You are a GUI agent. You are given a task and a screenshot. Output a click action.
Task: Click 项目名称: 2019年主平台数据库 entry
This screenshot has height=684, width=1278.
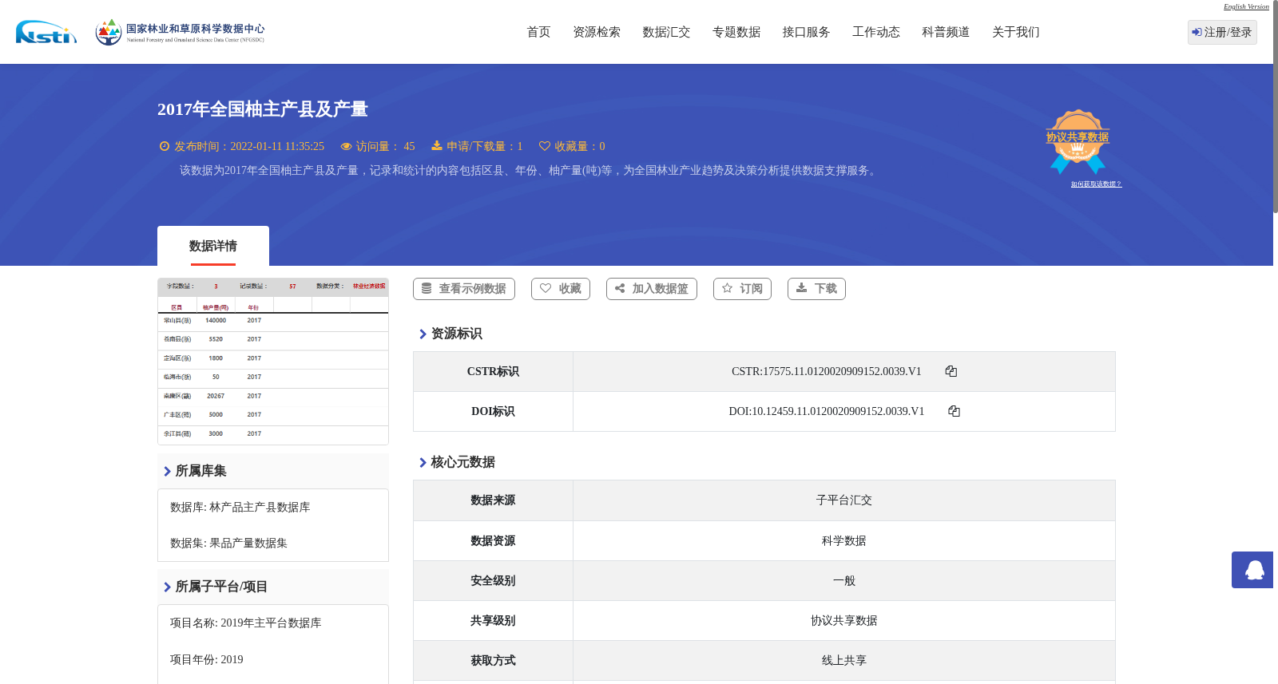246,623
